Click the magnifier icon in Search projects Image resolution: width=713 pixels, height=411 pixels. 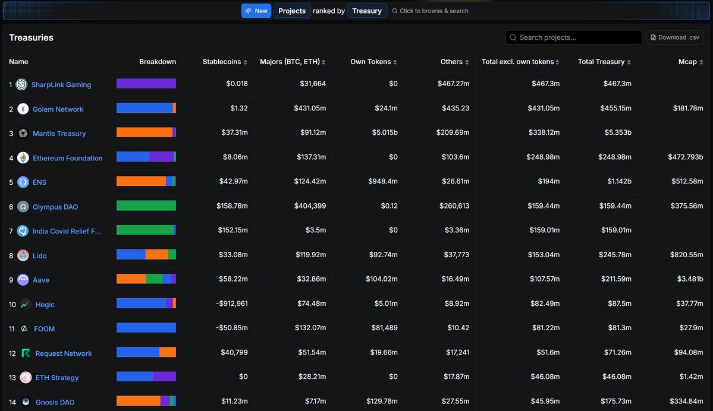click(x=513, y=37)
